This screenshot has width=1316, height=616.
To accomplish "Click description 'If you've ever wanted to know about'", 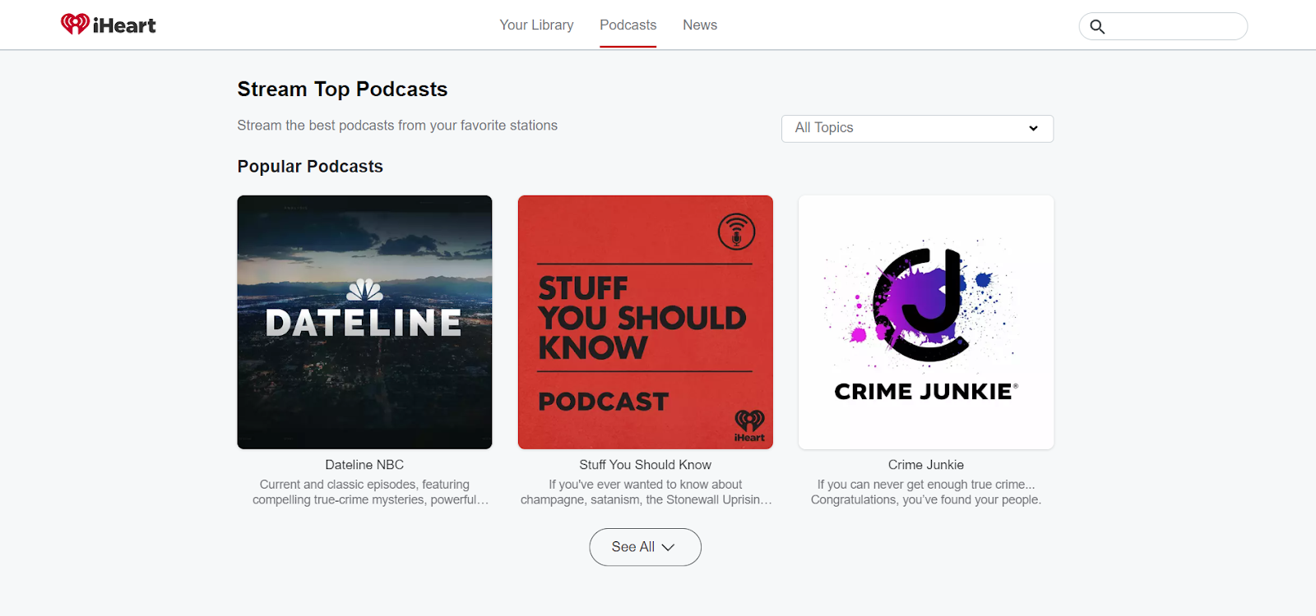I will click(646, 485).
